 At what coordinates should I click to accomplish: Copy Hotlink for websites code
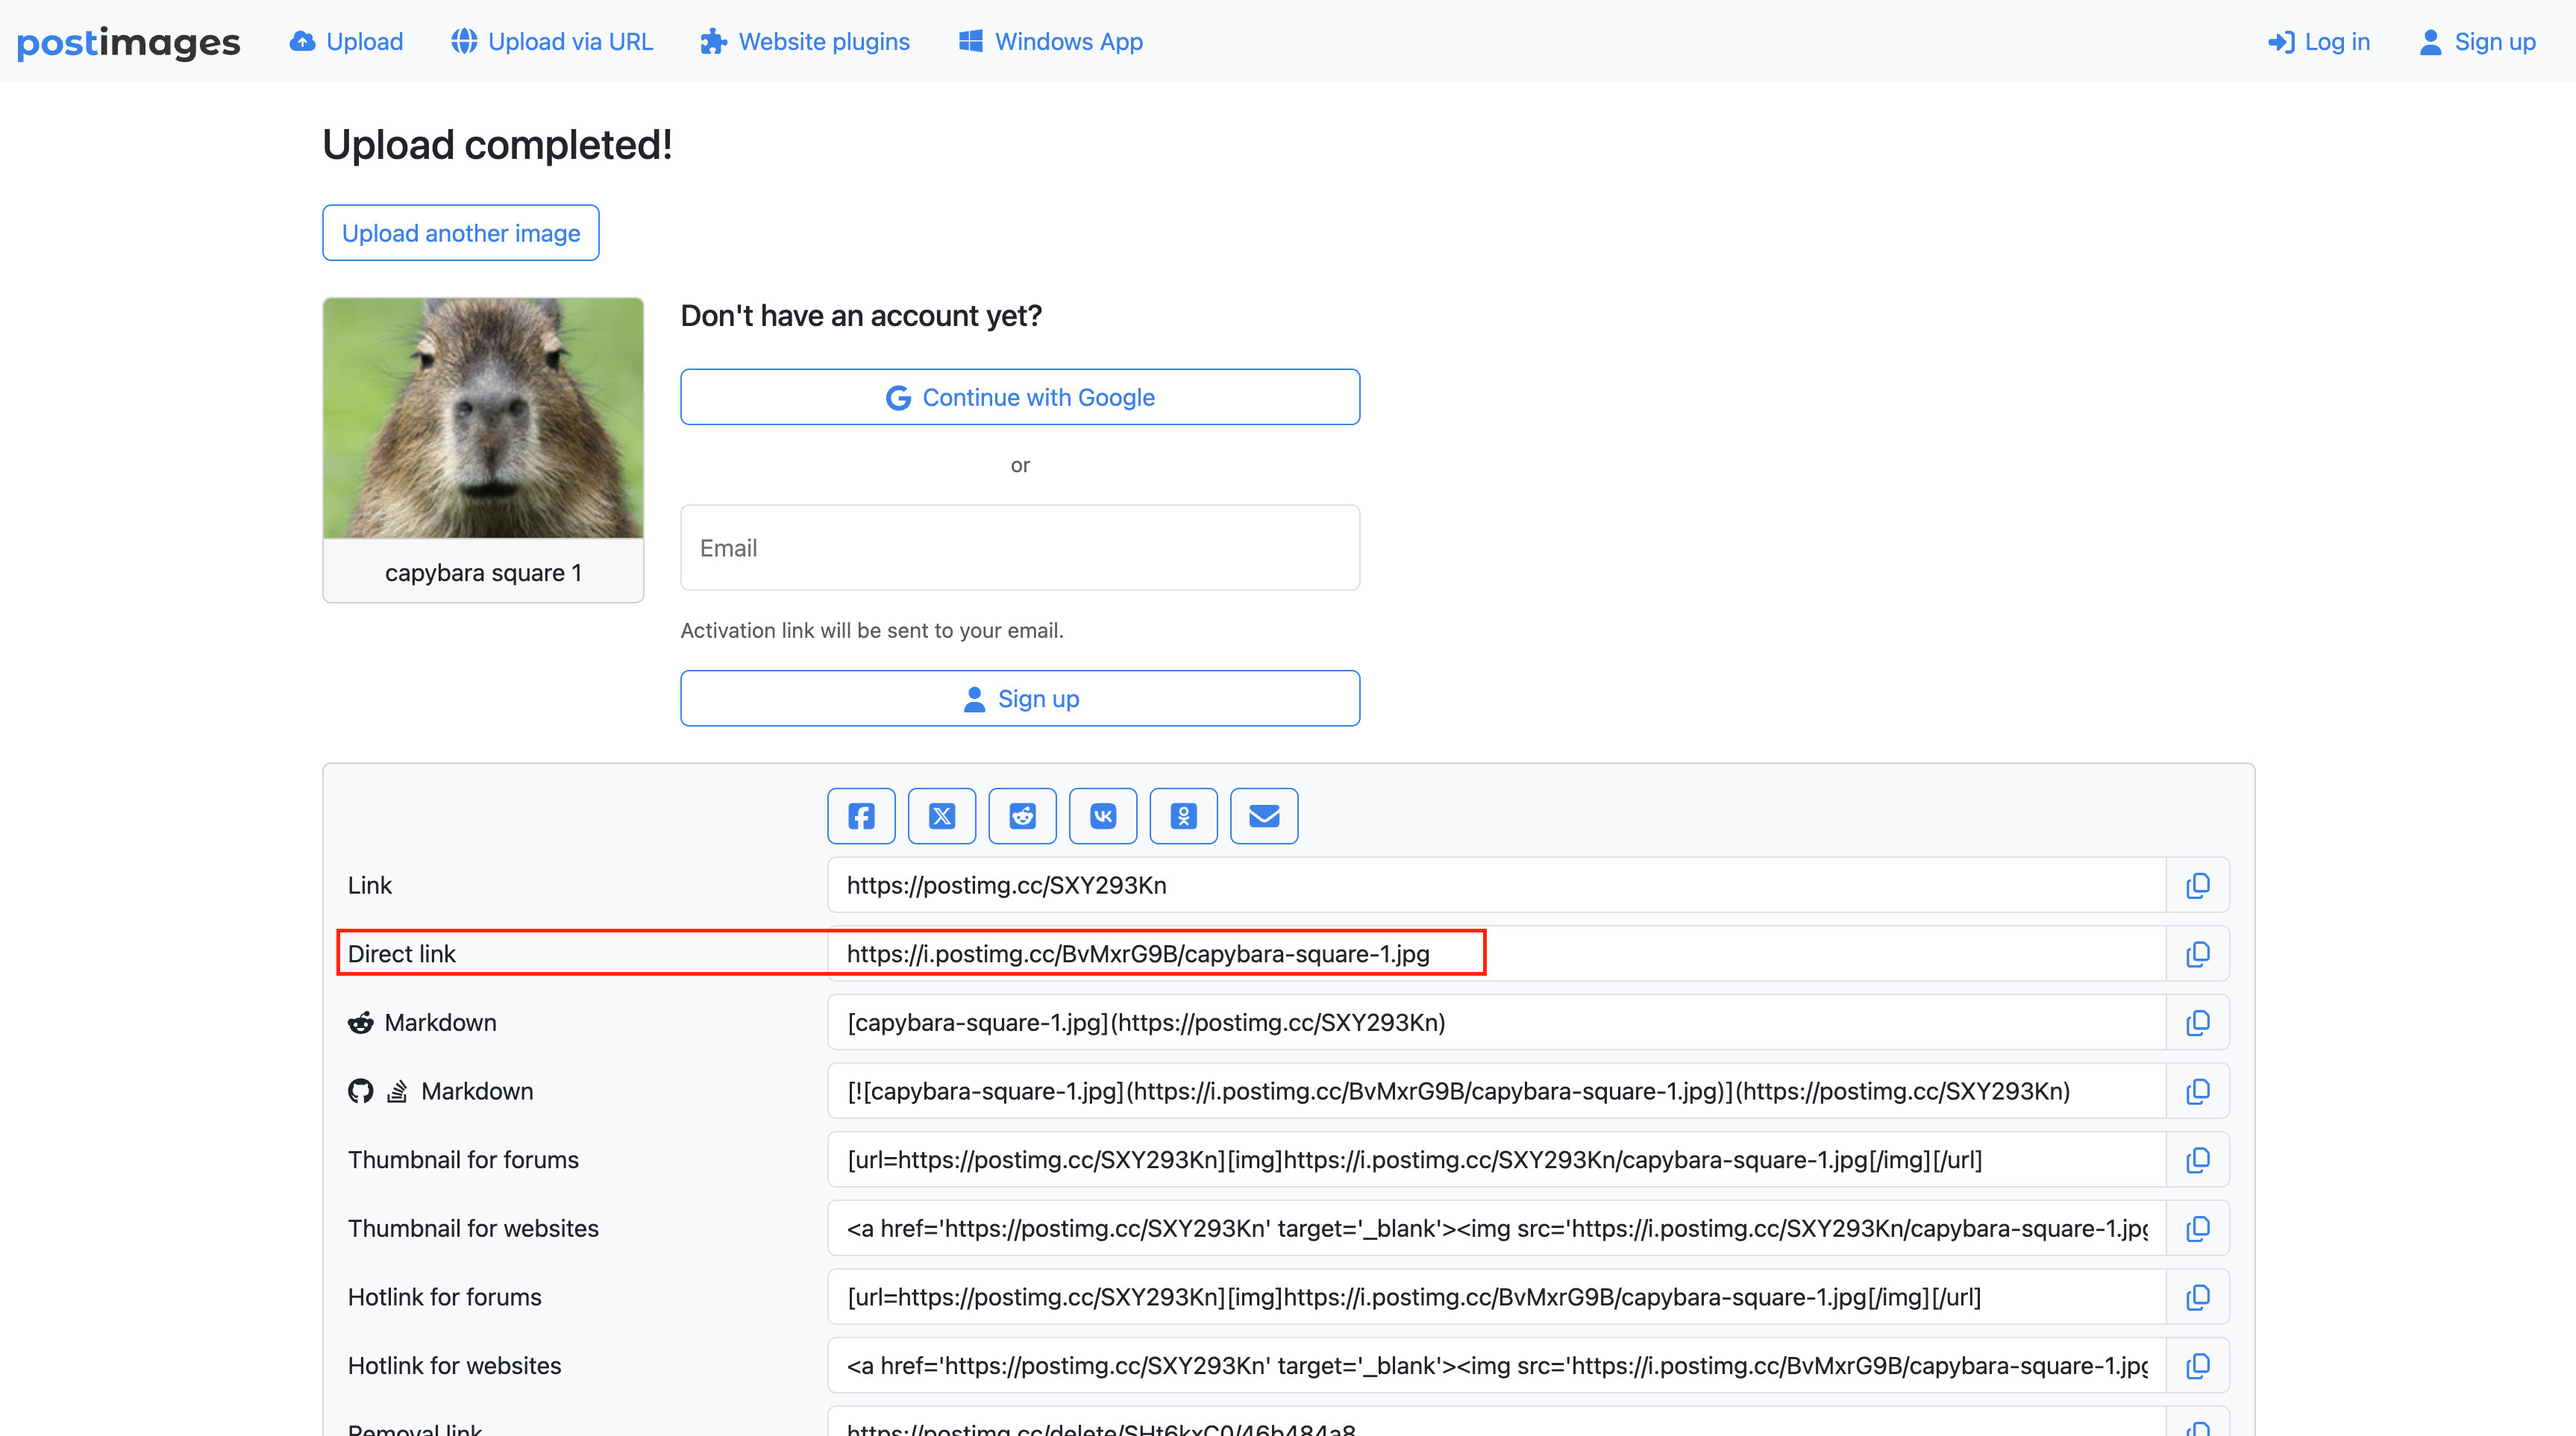(2197, 1366)
